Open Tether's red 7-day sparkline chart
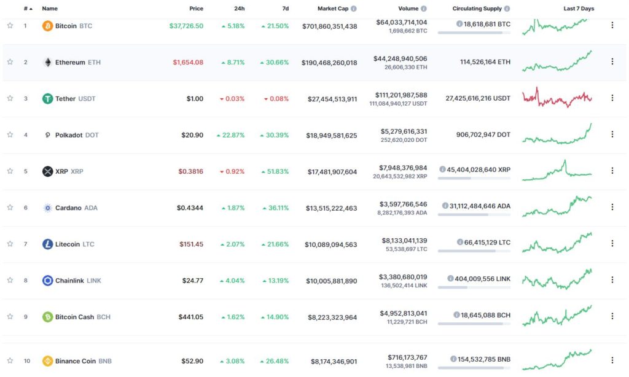 [557, 98]
